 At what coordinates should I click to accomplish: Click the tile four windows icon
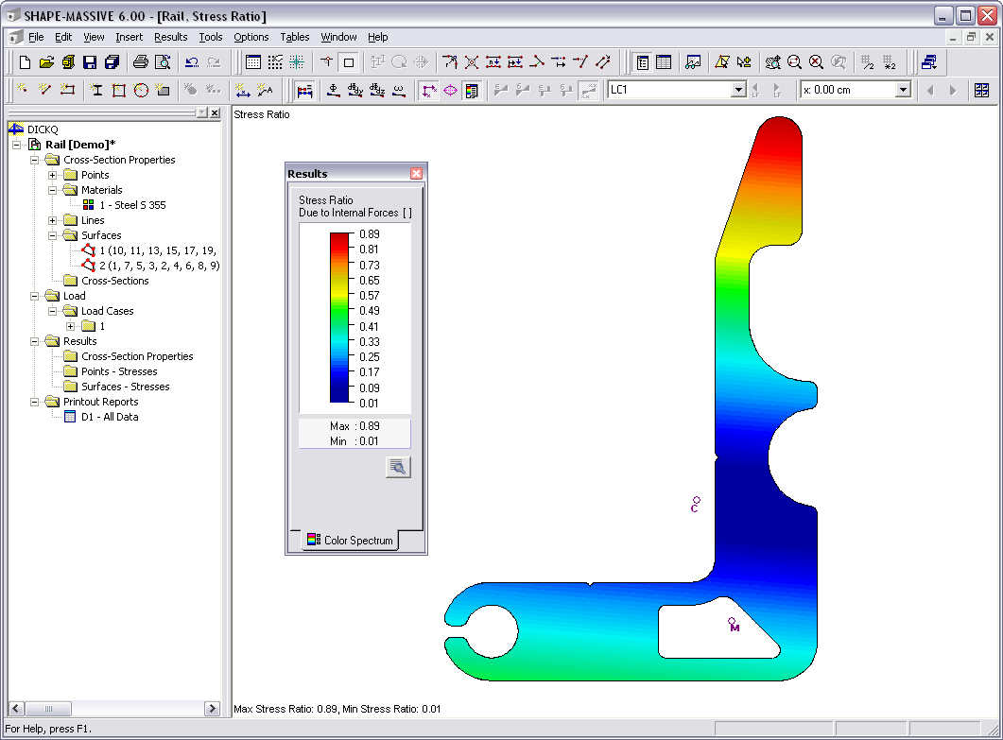click(x=981, y=90)
